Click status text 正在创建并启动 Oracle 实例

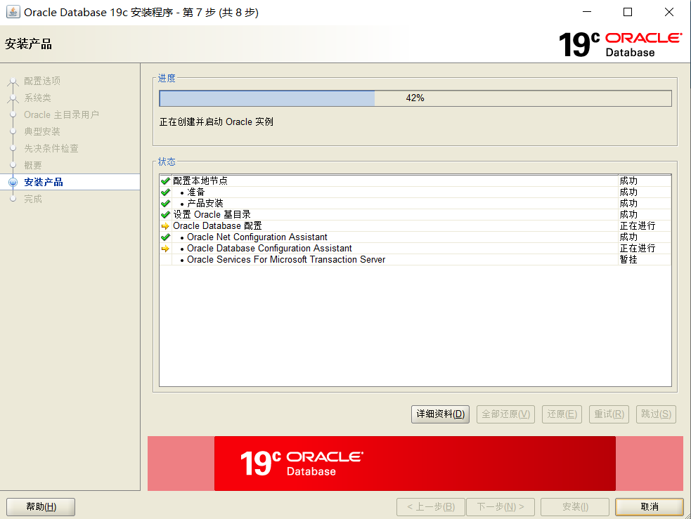click(216, 122)
